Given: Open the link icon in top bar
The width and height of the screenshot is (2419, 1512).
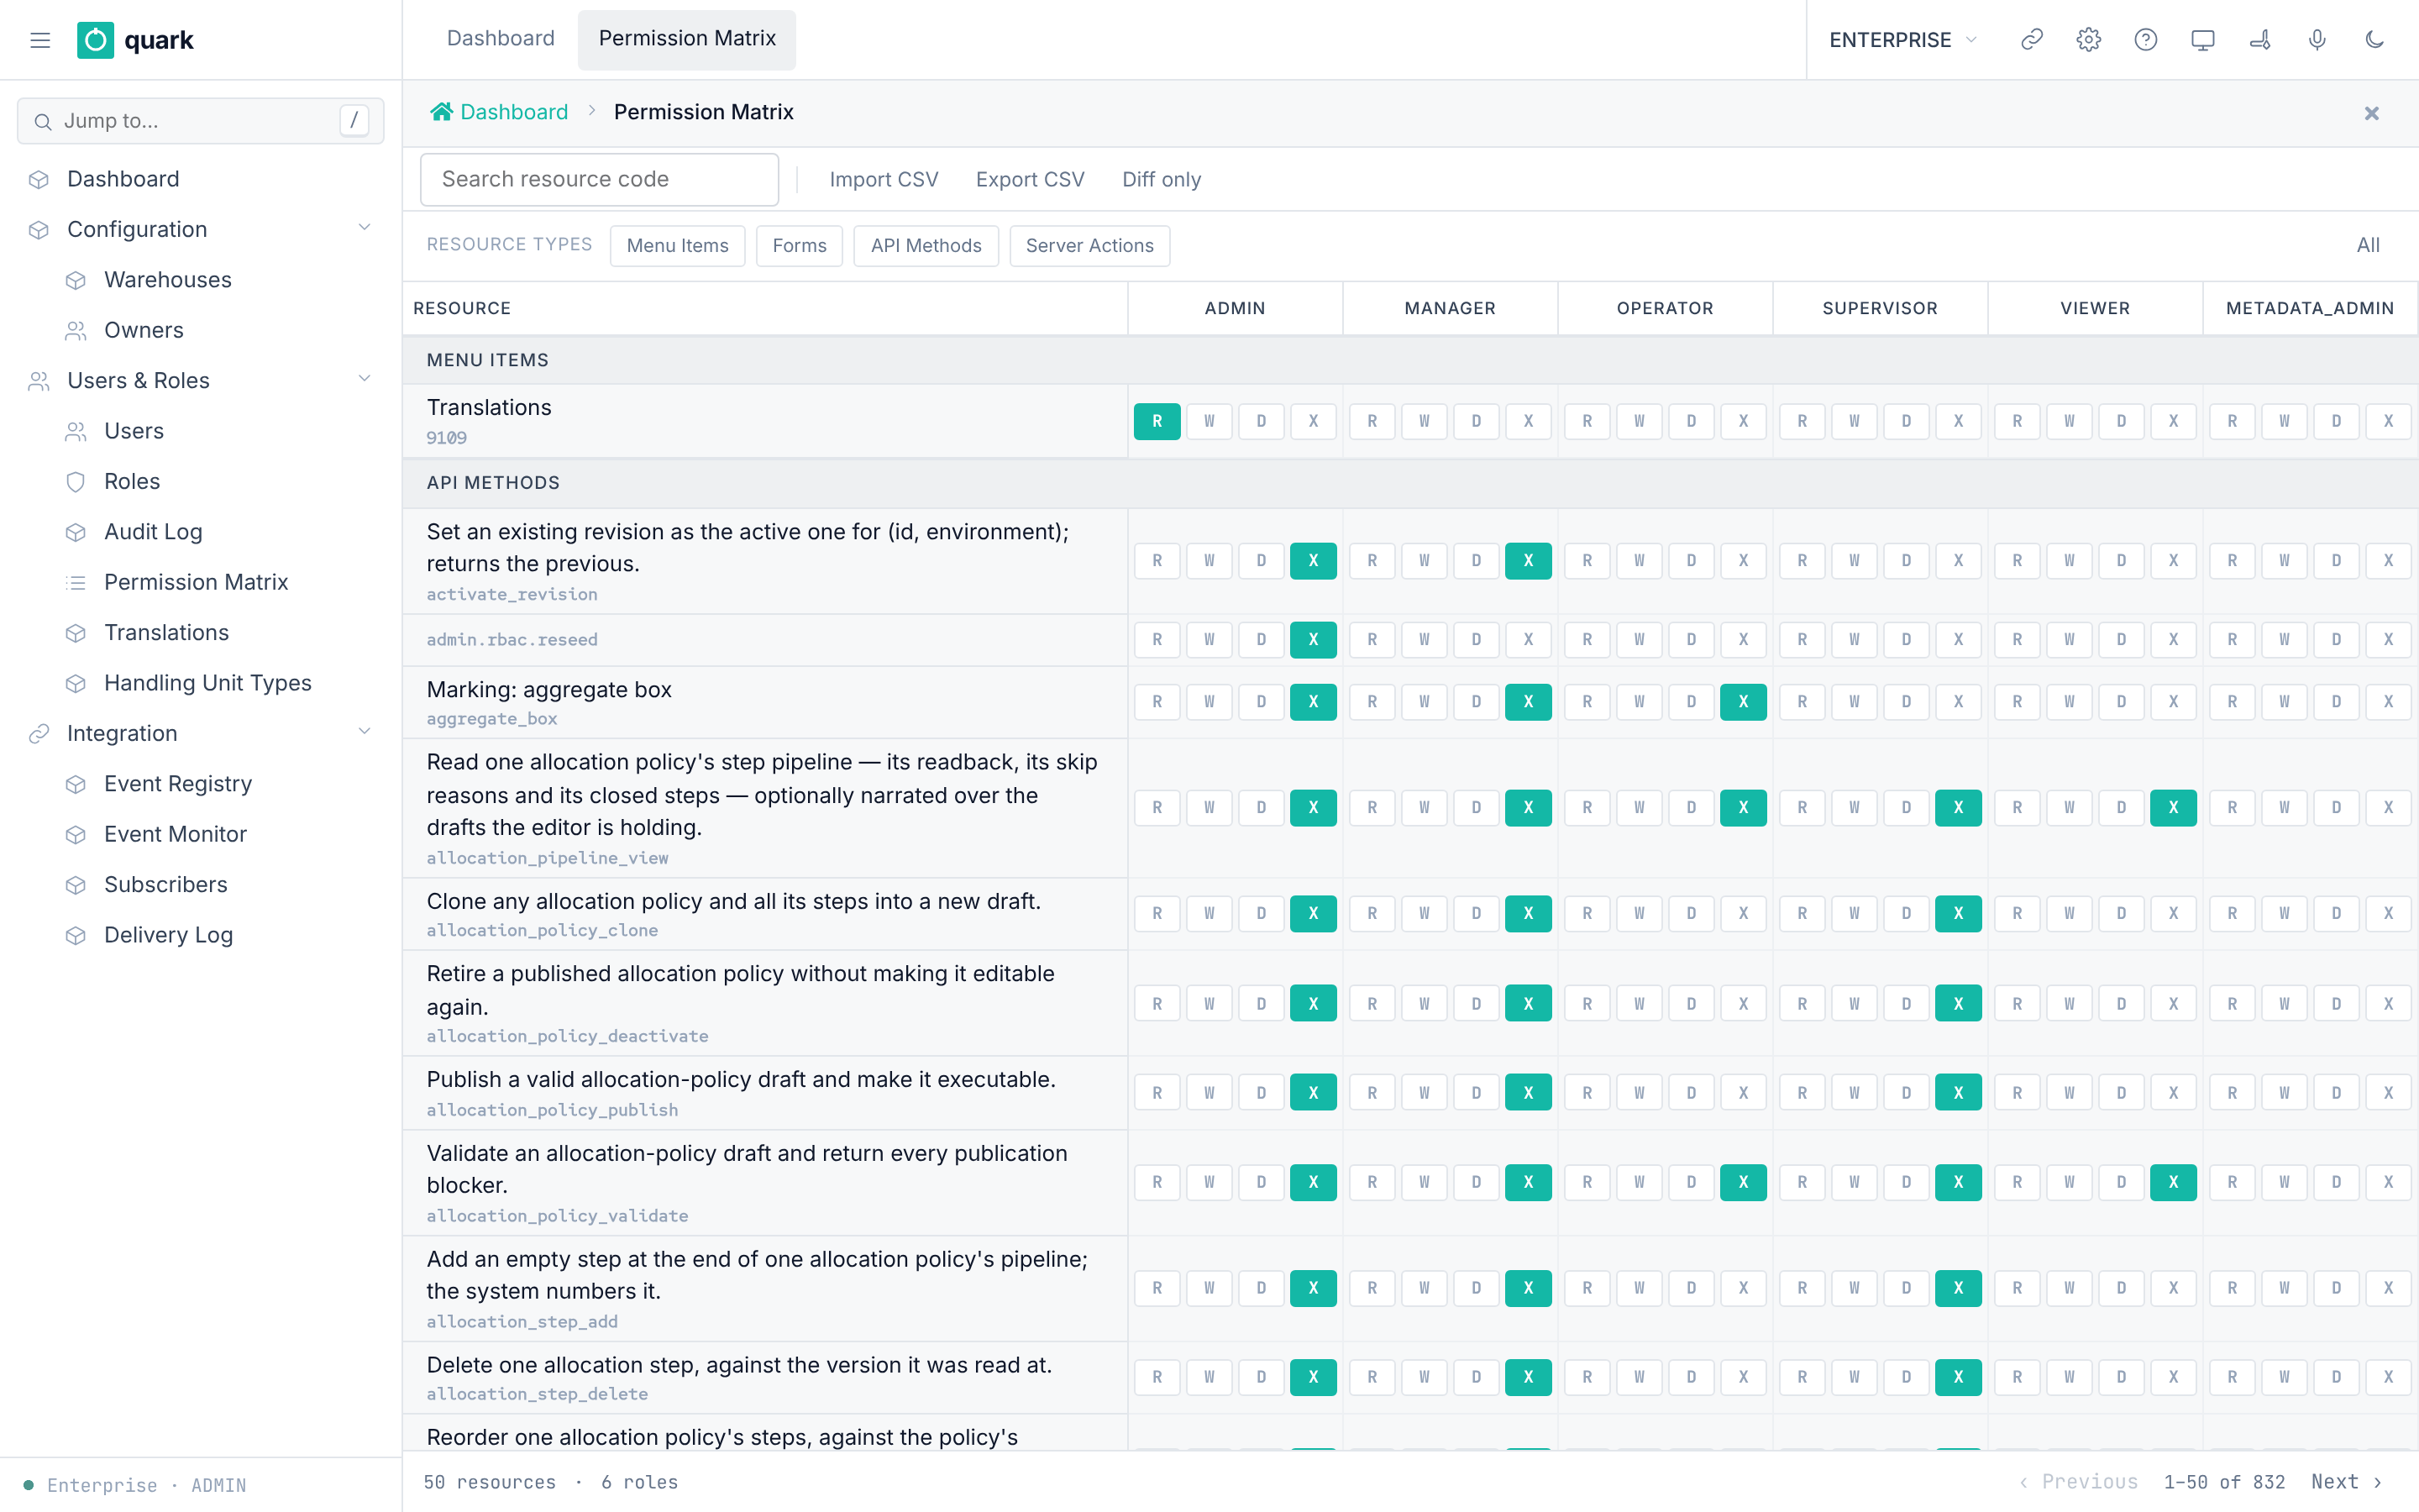Looking at the screenshot, I should click(2031, 40).
